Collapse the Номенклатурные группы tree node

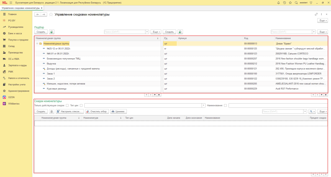[x=37, y=43]
